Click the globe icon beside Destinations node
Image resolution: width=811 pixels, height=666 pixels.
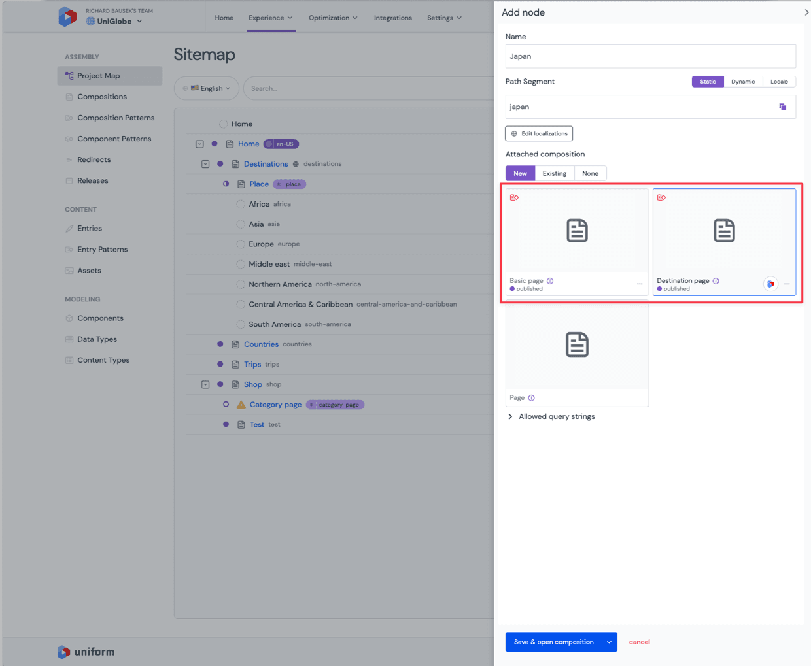click(296, 164)
